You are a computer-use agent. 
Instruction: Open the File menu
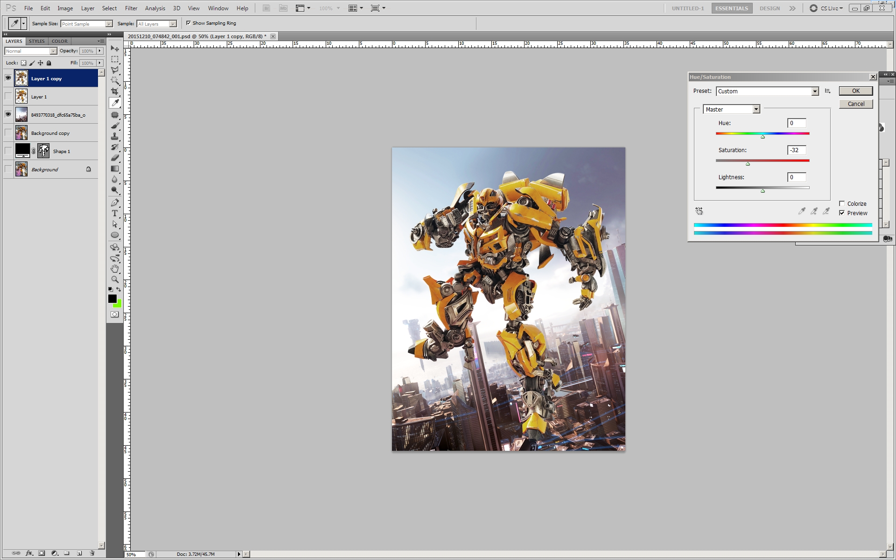click(x=28, y=8)
